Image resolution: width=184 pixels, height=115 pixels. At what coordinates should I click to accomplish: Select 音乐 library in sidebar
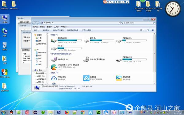coord(39,64)
